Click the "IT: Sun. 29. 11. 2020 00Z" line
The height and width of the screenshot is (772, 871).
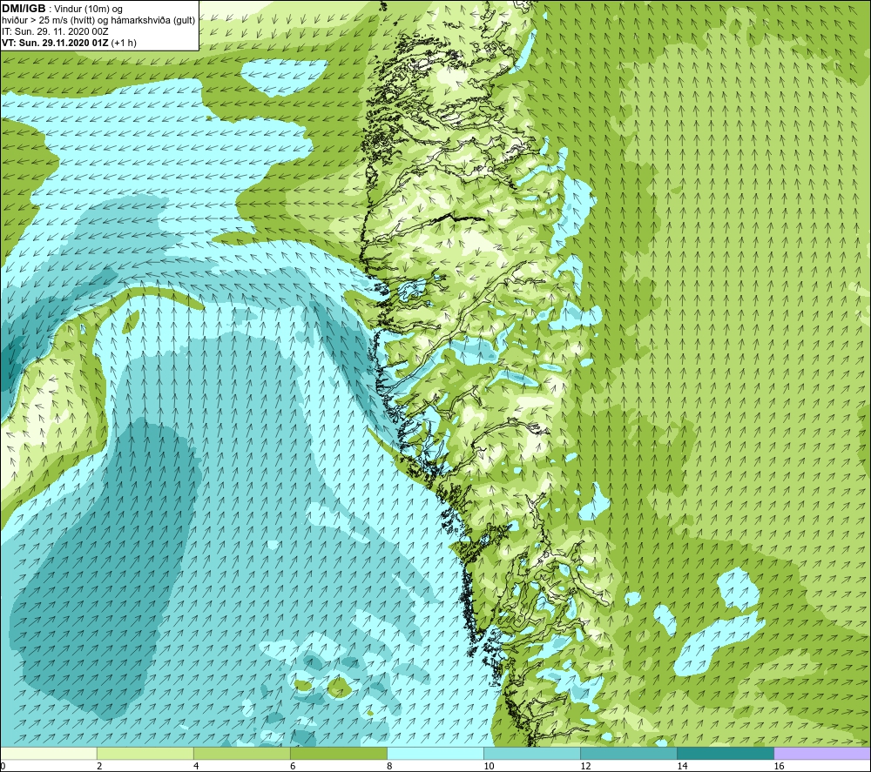[x=56, y=31]
